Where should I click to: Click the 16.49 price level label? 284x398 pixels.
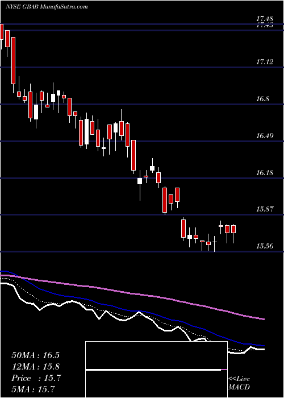coord(265,135)
